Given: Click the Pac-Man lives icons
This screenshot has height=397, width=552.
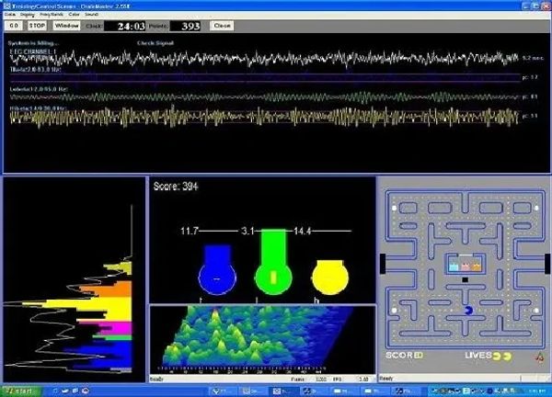Looking at the screenshot, I should (501, 355).
